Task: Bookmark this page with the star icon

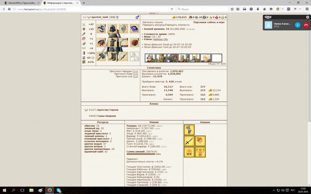Action: click(x=232, y=9)
